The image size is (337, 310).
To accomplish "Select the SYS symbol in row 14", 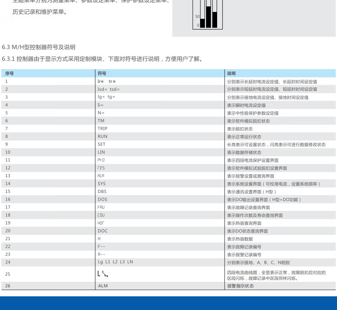I will pyautogui.click(x=102, y=184).
